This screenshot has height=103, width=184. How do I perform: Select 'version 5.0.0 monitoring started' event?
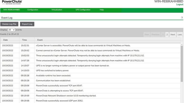(x=90, y=96)
